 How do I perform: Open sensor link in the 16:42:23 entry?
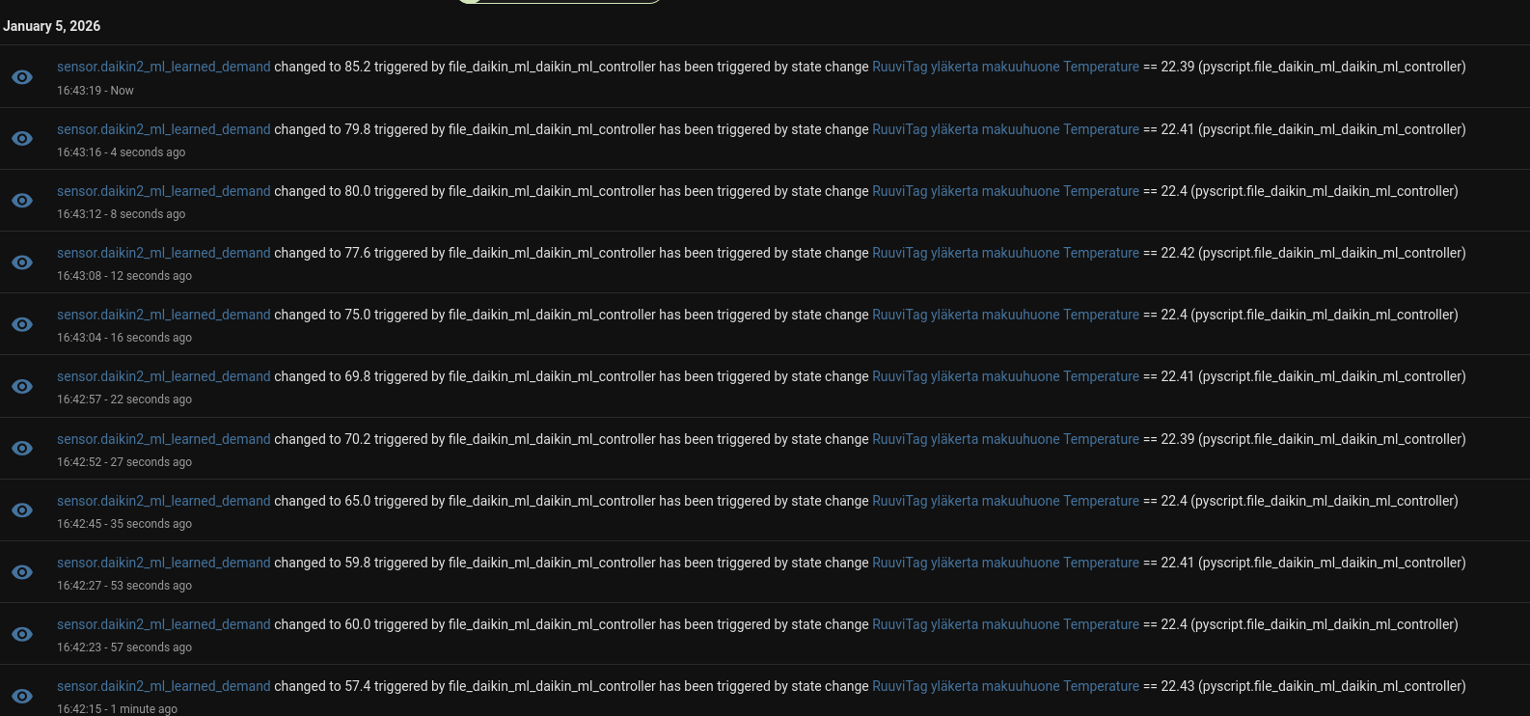(164, 624)
